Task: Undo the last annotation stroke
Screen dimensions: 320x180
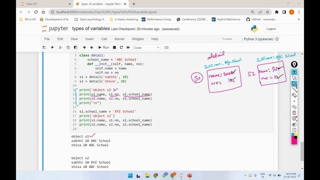Action: tap(294, 107)
